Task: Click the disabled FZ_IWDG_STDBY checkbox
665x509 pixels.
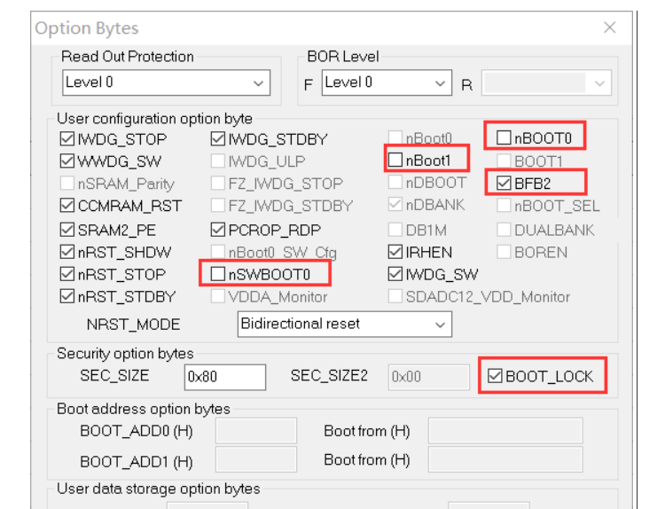Action: point(217,206)
